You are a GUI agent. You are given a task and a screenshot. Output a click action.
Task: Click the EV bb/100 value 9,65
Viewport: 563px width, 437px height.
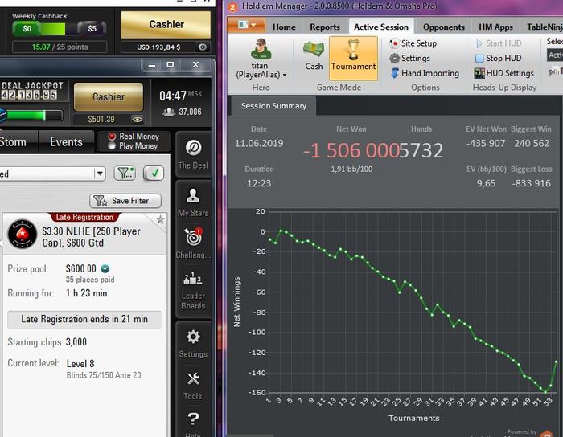(x=486, y=183)
